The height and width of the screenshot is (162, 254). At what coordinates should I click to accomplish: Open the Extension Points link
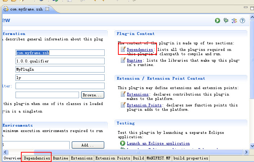click(x=144, y=105)
